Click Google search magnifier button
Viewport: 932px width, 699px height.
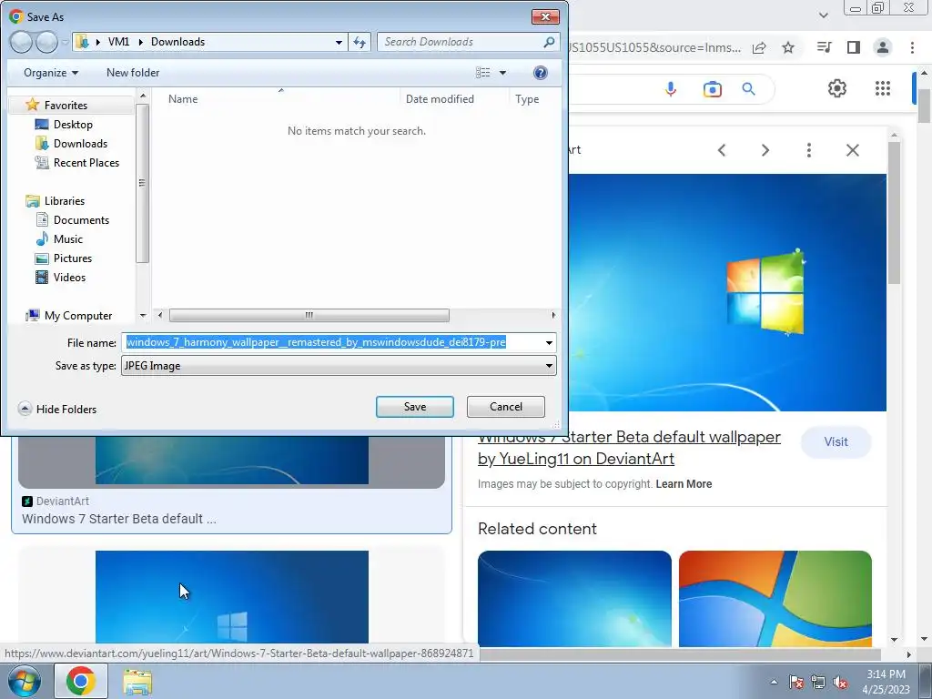[748, 89]
